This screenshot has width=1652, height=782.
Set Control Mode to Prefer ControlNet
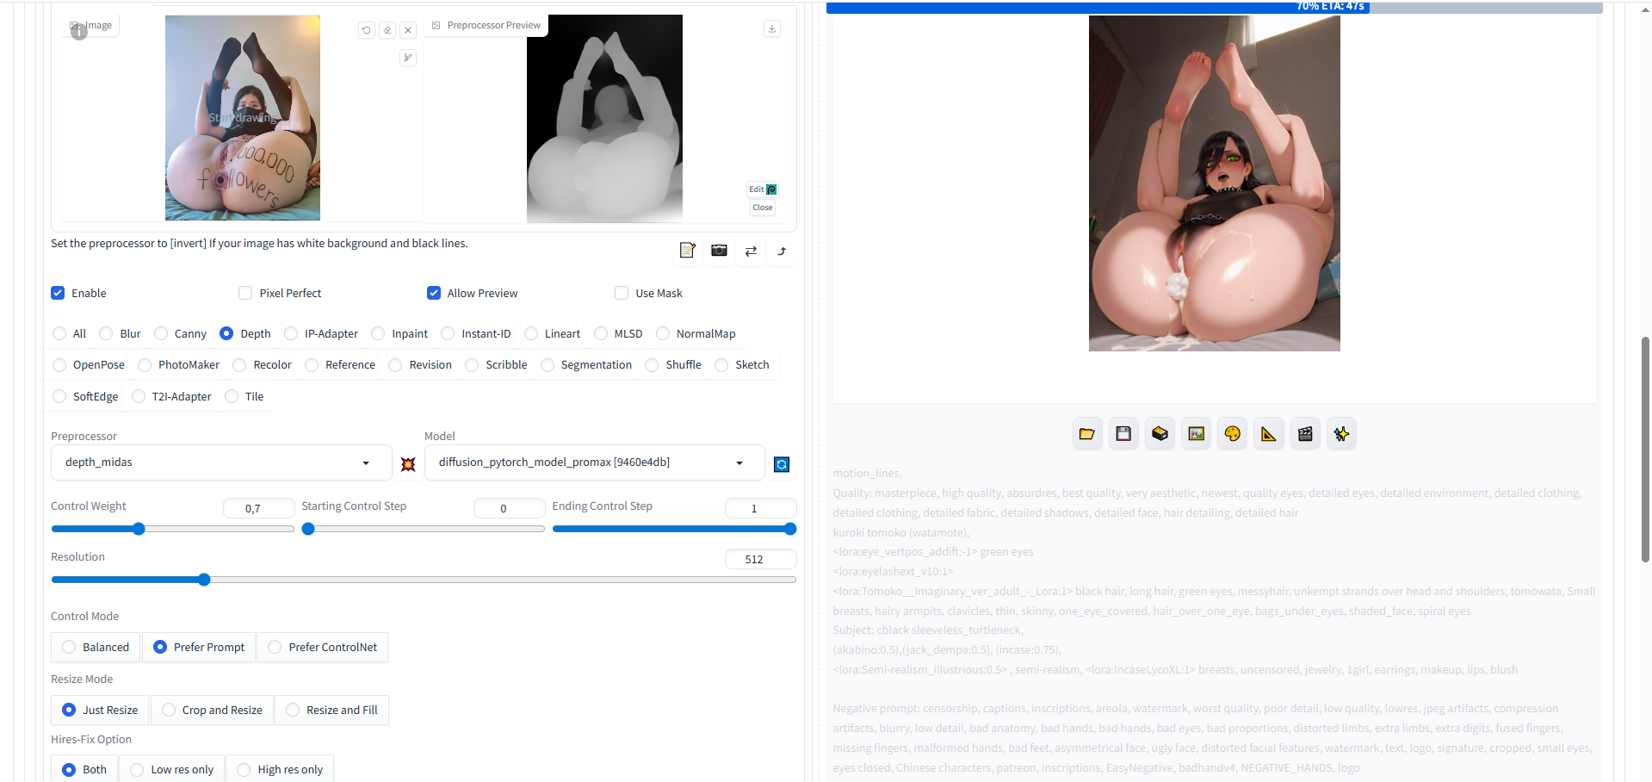[323, 647]
